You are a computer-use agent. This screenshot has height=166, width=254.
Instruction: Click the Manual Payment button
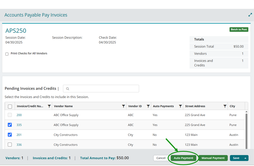(x=213, y=158)
